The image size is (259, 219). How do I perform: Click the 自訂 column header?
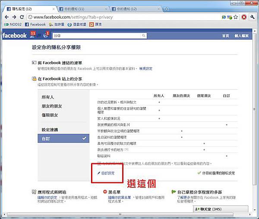tap(226, 96)
